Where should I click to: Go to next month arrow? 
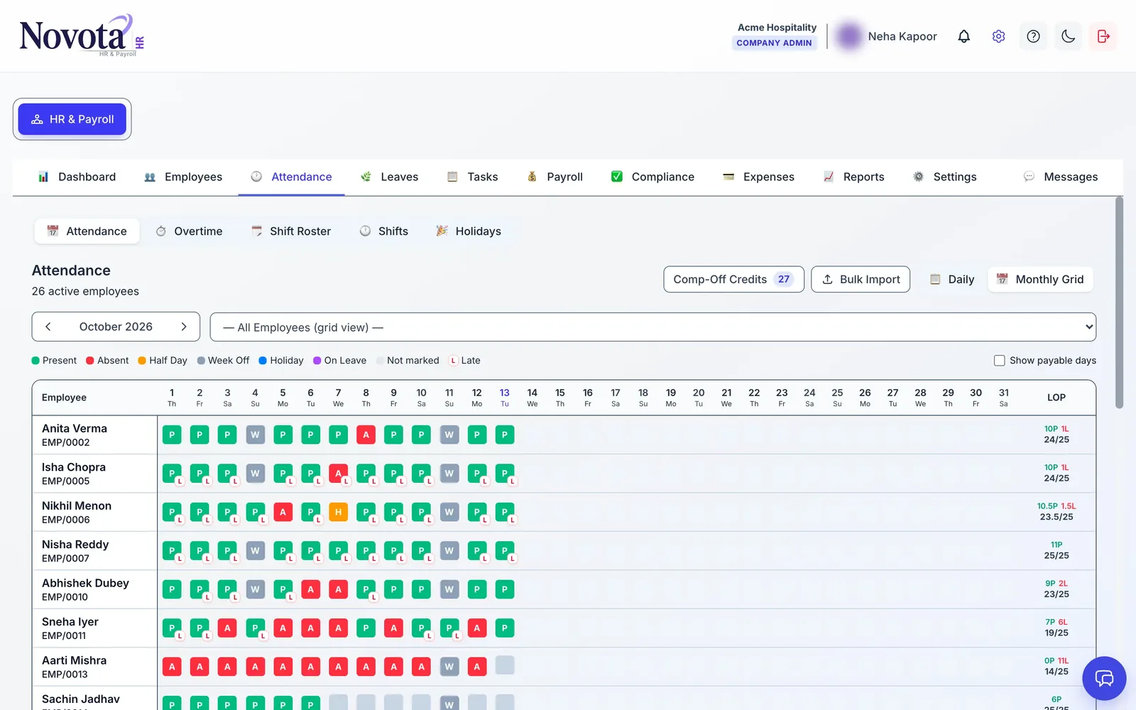(x=184, y=327)
